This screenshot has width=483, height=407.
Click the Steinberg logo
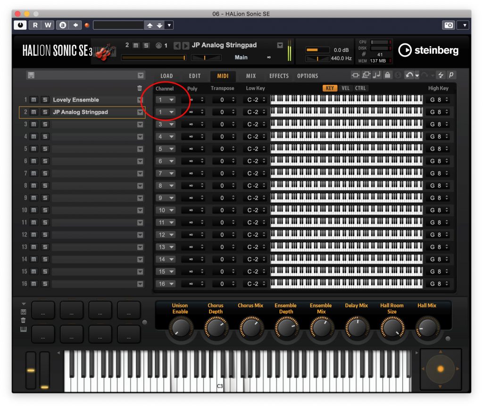[429, 51]
